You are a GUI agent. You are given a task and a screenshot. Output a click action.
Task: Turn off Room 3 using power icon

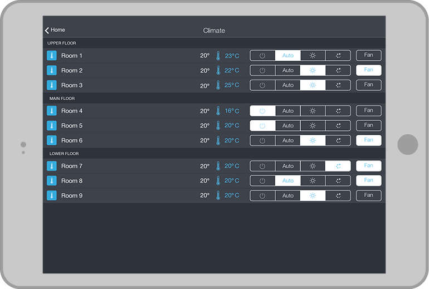click(262, 85)
